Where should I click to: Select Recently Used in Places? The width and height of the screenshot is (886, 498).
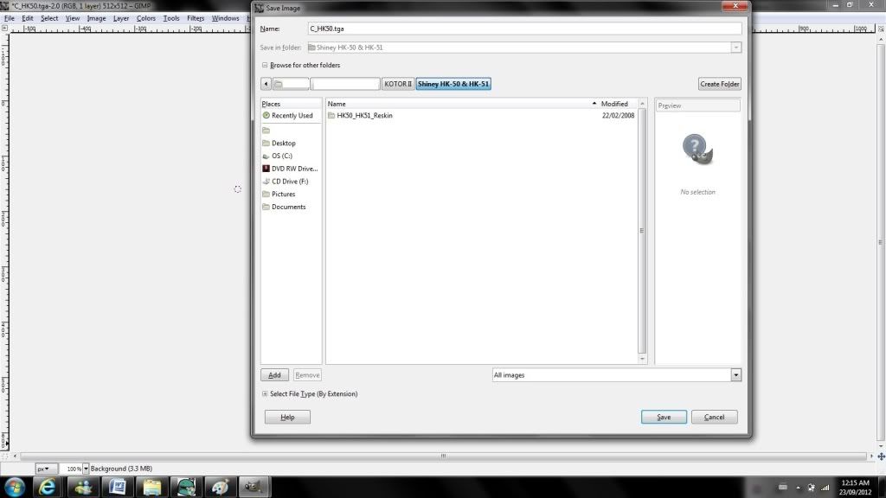(x=292, y=116)
